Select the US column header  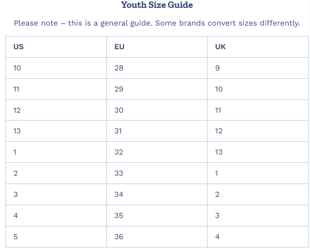pos(56,47)
